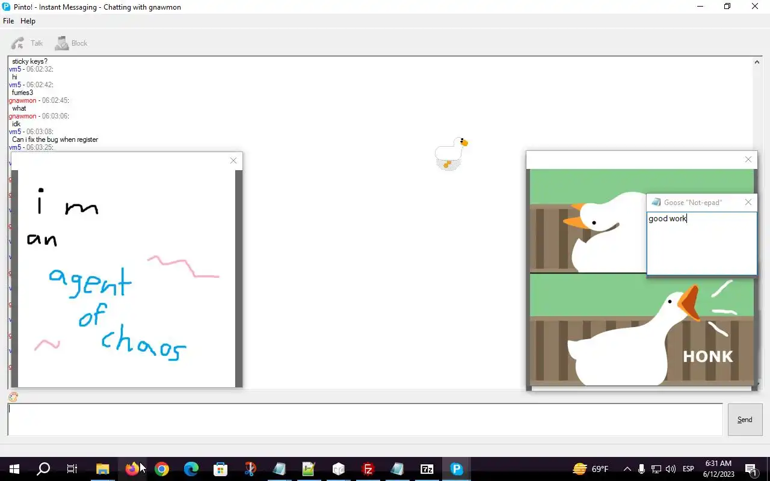Click the Pinto! icon in title bar

(7, 7)
